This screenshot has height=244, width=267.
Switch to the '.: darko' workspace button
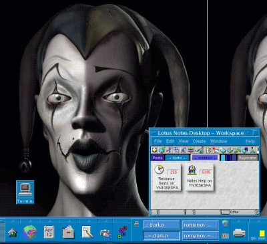pos(162,225)
